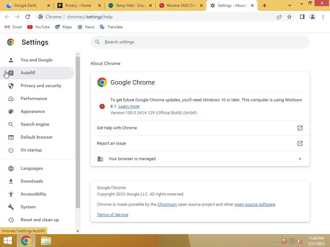Open Terms of Service link
Viewport: 330px width, 247px height.
coord(112,215)
